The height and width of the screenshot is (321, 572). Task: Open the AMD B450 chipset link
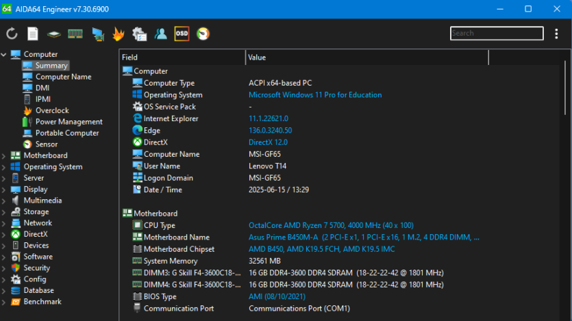click(322, 249)
